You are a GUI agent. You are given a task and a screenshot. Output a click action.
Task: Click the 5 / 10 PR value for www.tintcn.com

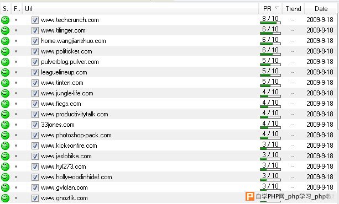click(x=270, y=82)
